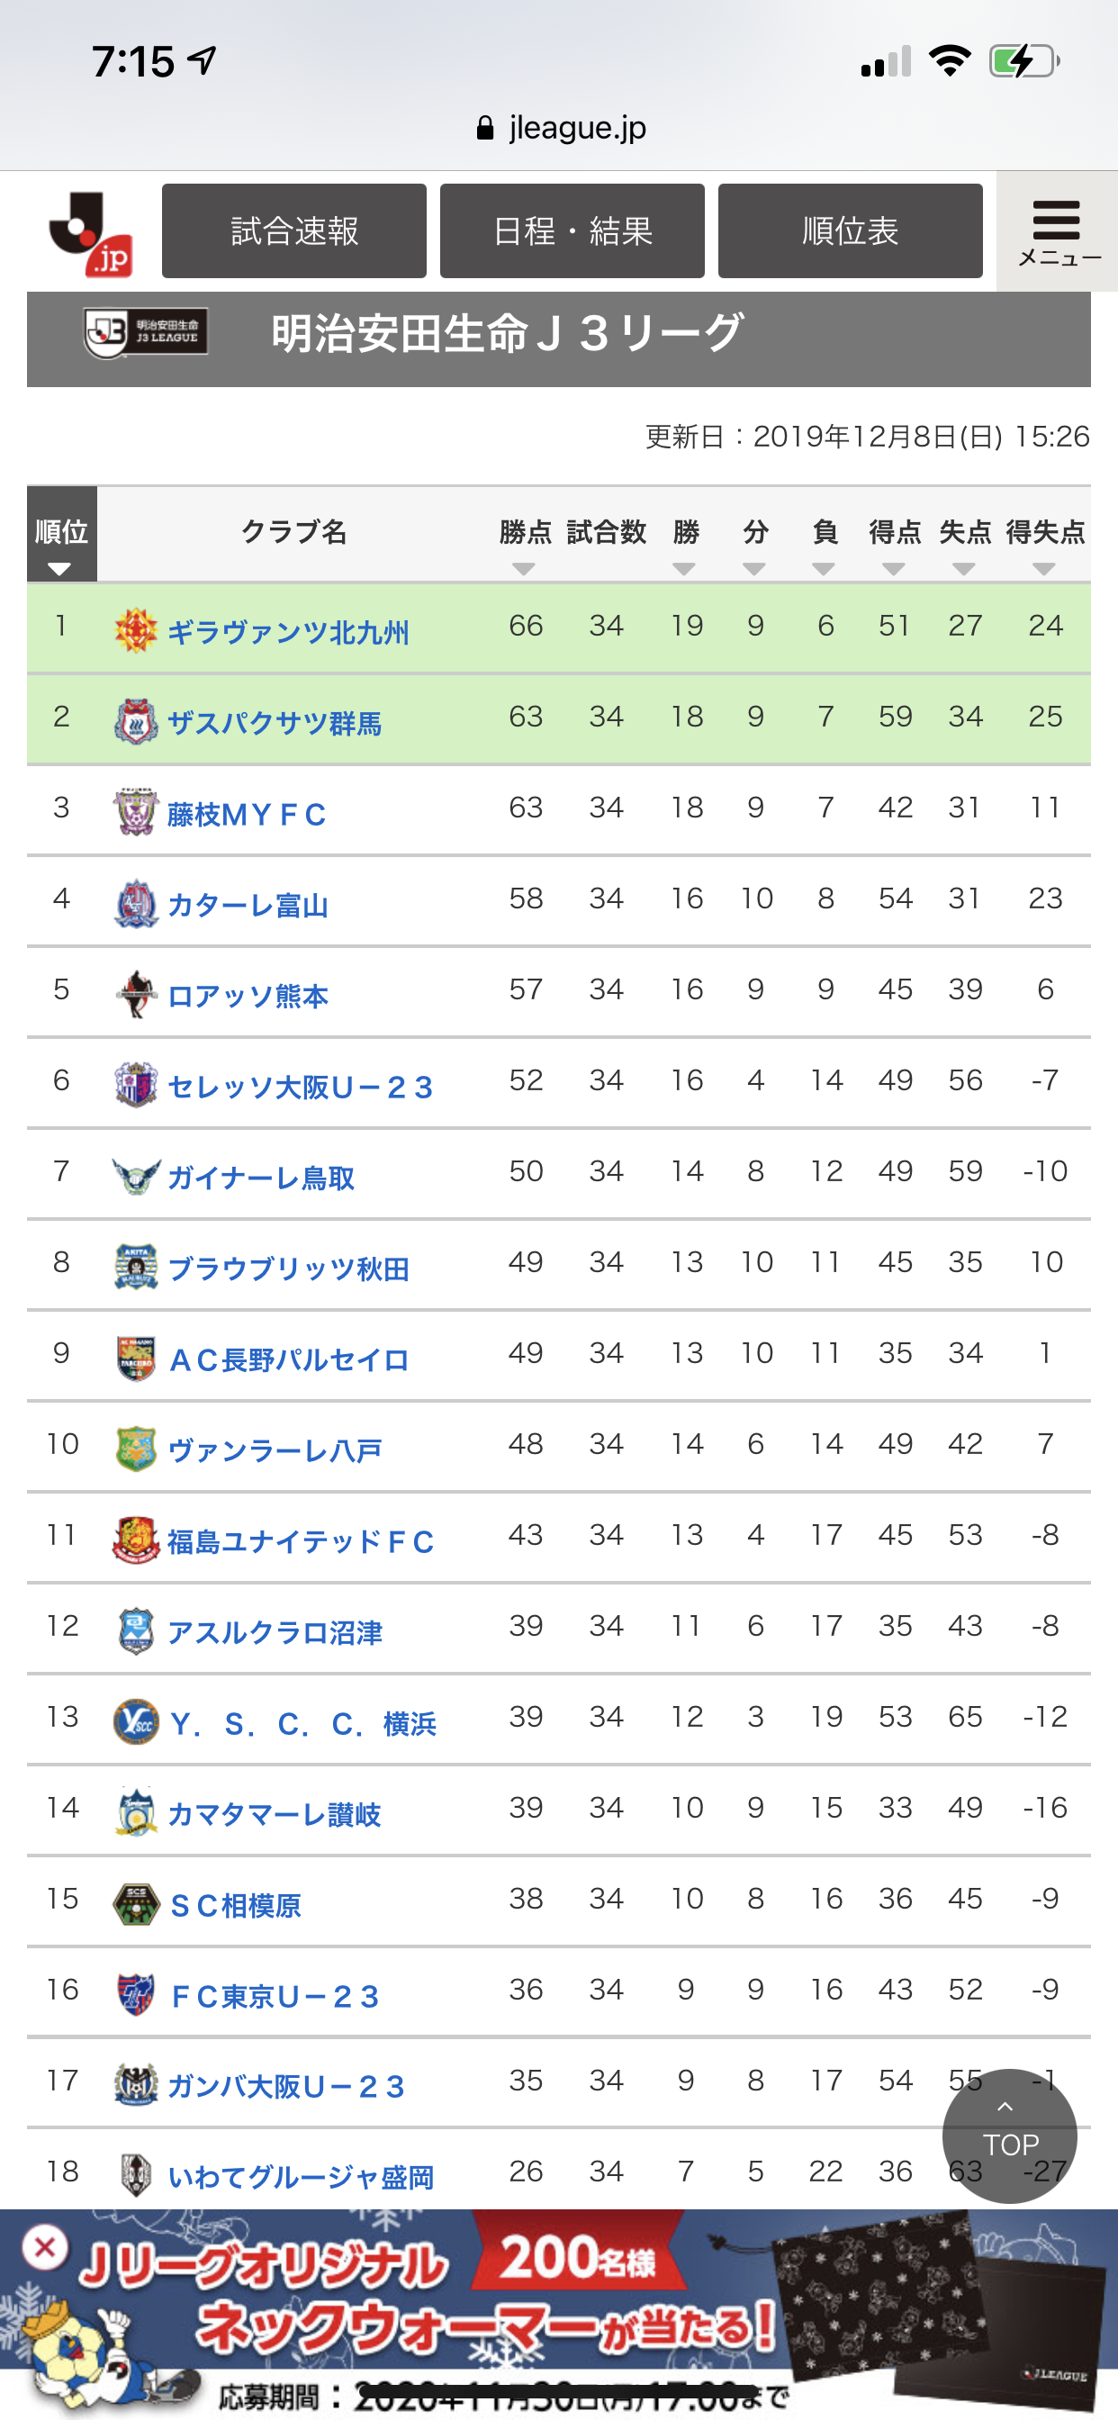Click the Gainare Tottori club emblem
The image size is (1118, 2420).
point(135,1175)
